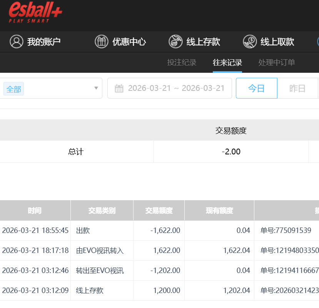Click the 我的账户 user profile icon
Viewport: 319px width, 308px height.
tap(17, 42)
